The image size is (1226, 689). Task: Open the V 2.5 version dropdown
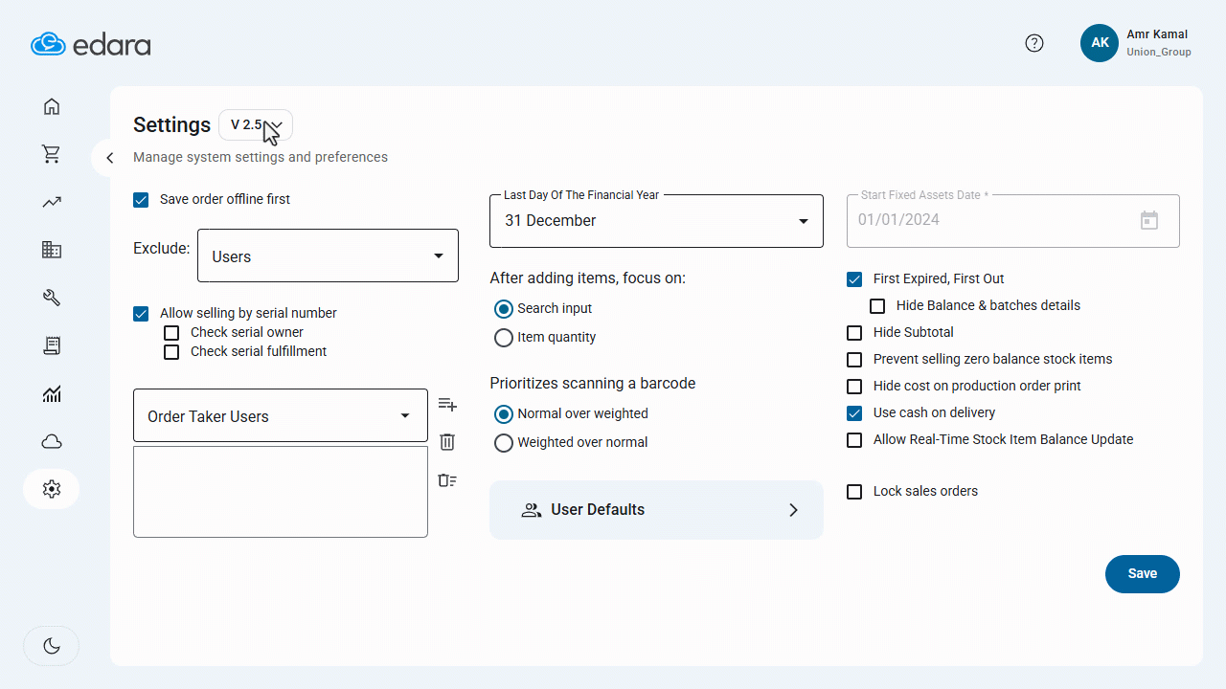pos(256,125)
